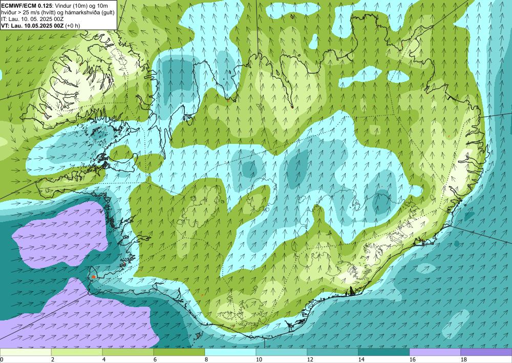Click the legend tick label 16
Viewport: 512px width, 363px height.
coord(412,360)
